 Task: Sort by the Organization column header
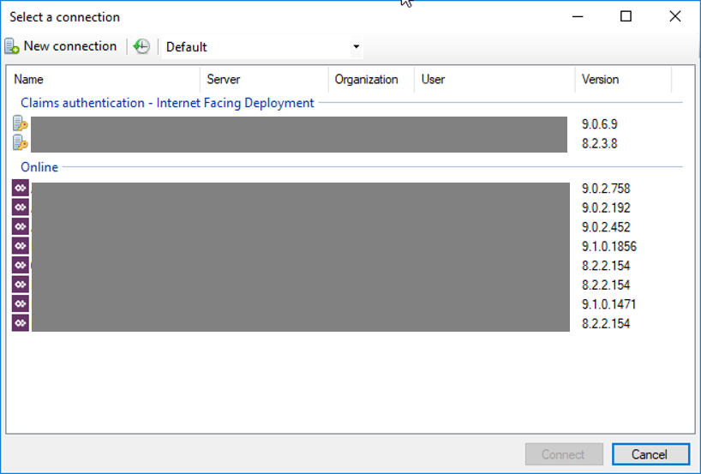367,80
